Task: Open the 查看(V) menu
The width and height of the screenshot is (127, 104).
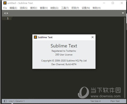Action: click(44, 8)
